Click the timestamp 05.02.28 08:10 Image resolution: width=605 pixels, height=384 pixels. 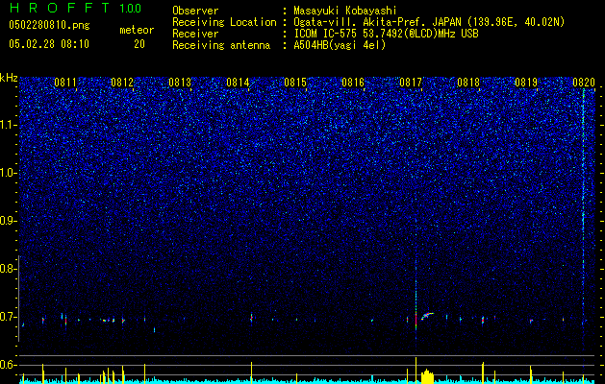(x=49, y=44)
